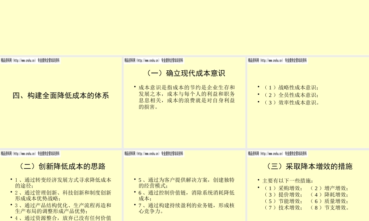Select the bullet （2）全员性成本意识
The width and height of the screenshot is (369, 221).
coord(290,95)
